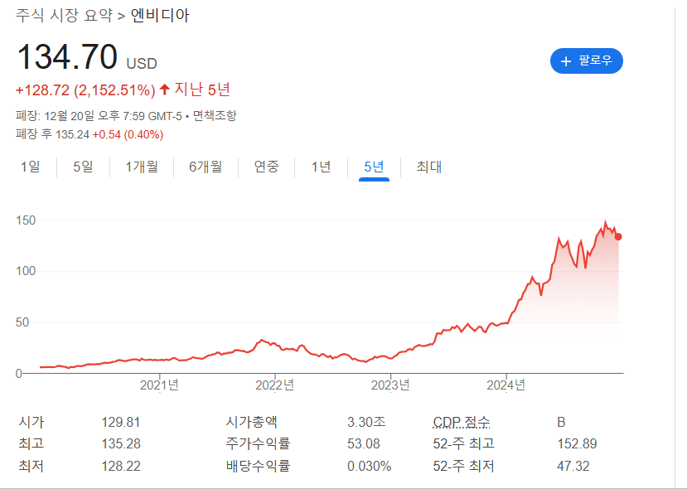Click the 폐장 후 135.24 after-hours price
This screenshot has width=687, height=489.
[52, 134]
